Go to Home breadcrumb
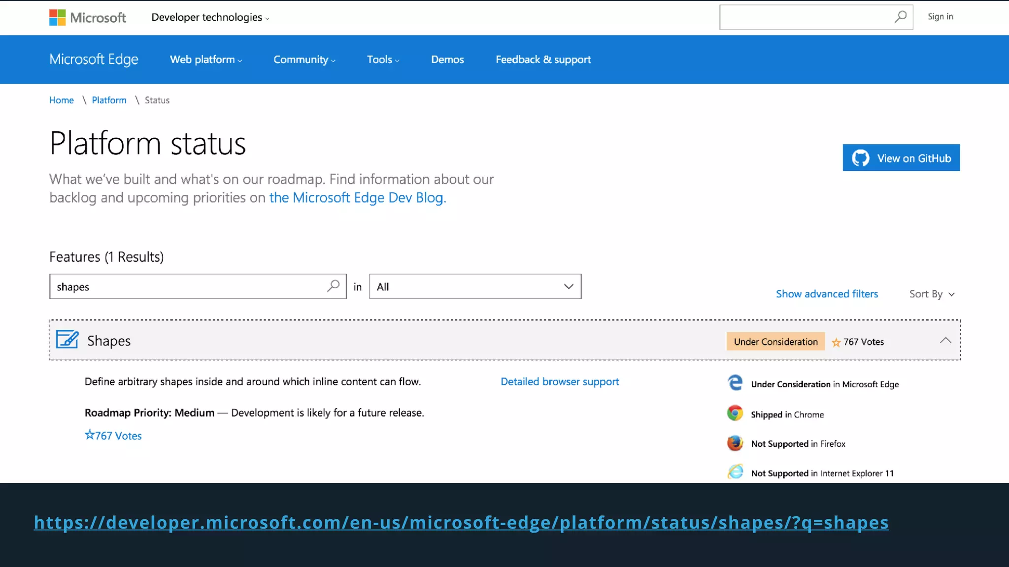1009x567 pixels. coord(62,100)
